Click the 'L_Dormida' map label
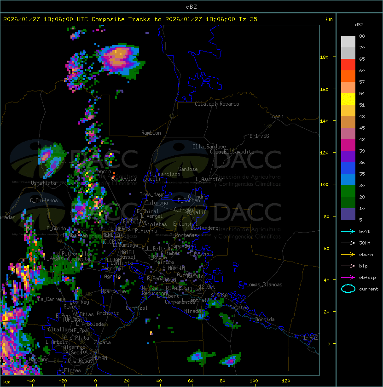This screenshot has height=387, width=383. click(x=262, y=319)
